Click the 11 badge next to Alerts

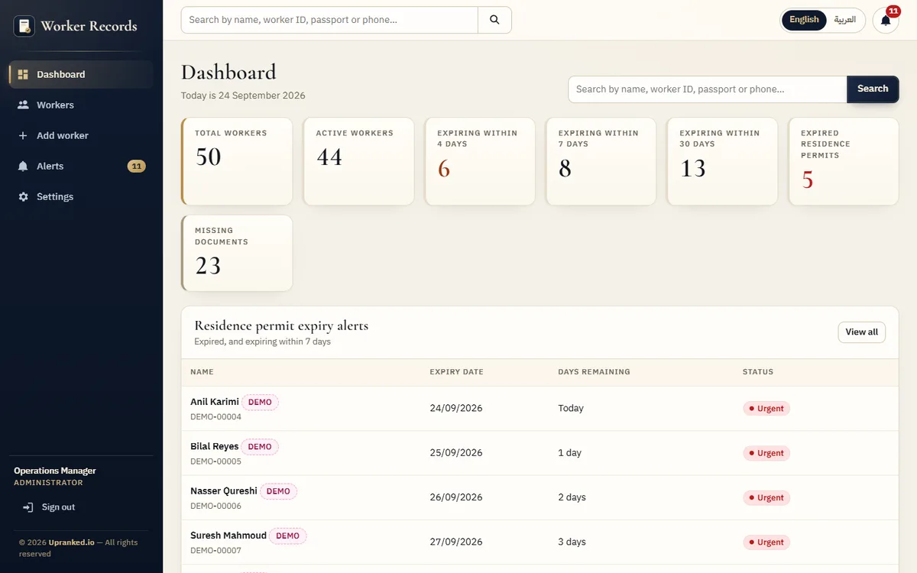tap(136, 166)
